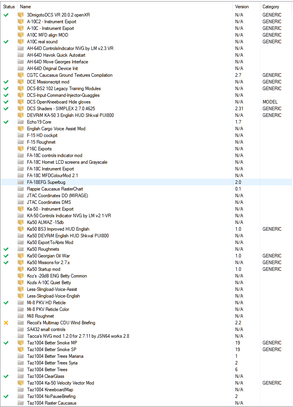
Task: Click the package icon for Ka50 Georgian Oil War
Action: (x=21, y=256)
